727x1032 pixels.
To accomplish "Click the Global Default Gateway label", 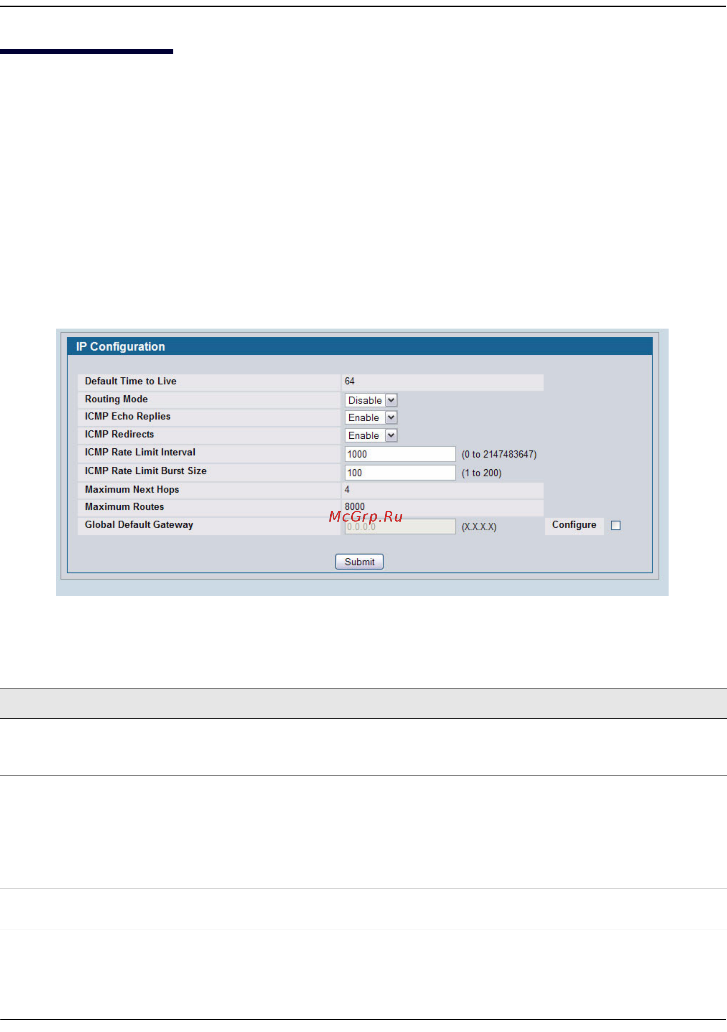I will pos(139,525).
